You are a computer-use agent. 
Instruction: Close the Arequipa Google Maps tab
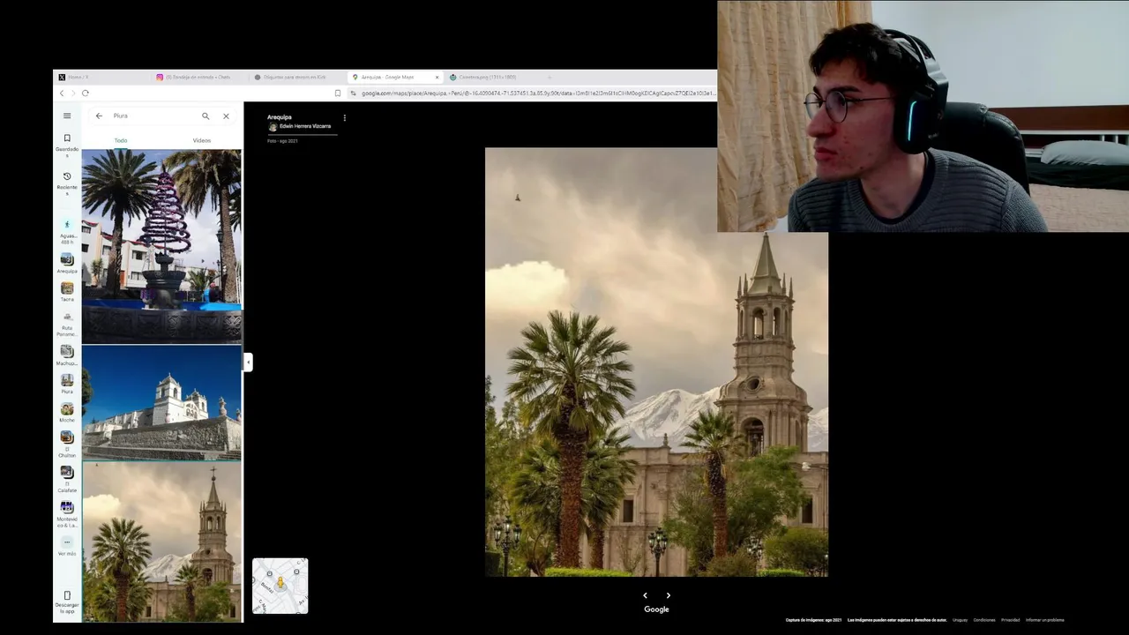click(x=437, y=77)
